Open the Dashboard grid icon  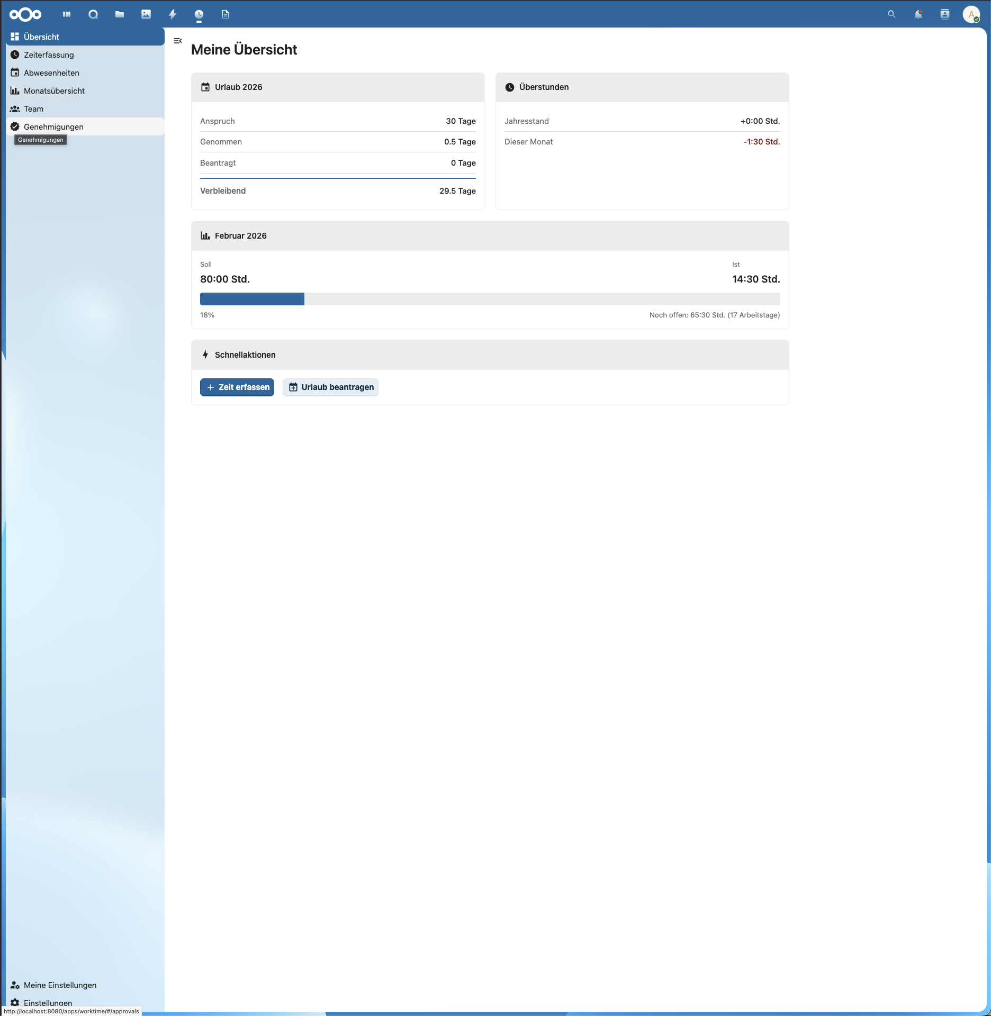click(x=66, y=14)
